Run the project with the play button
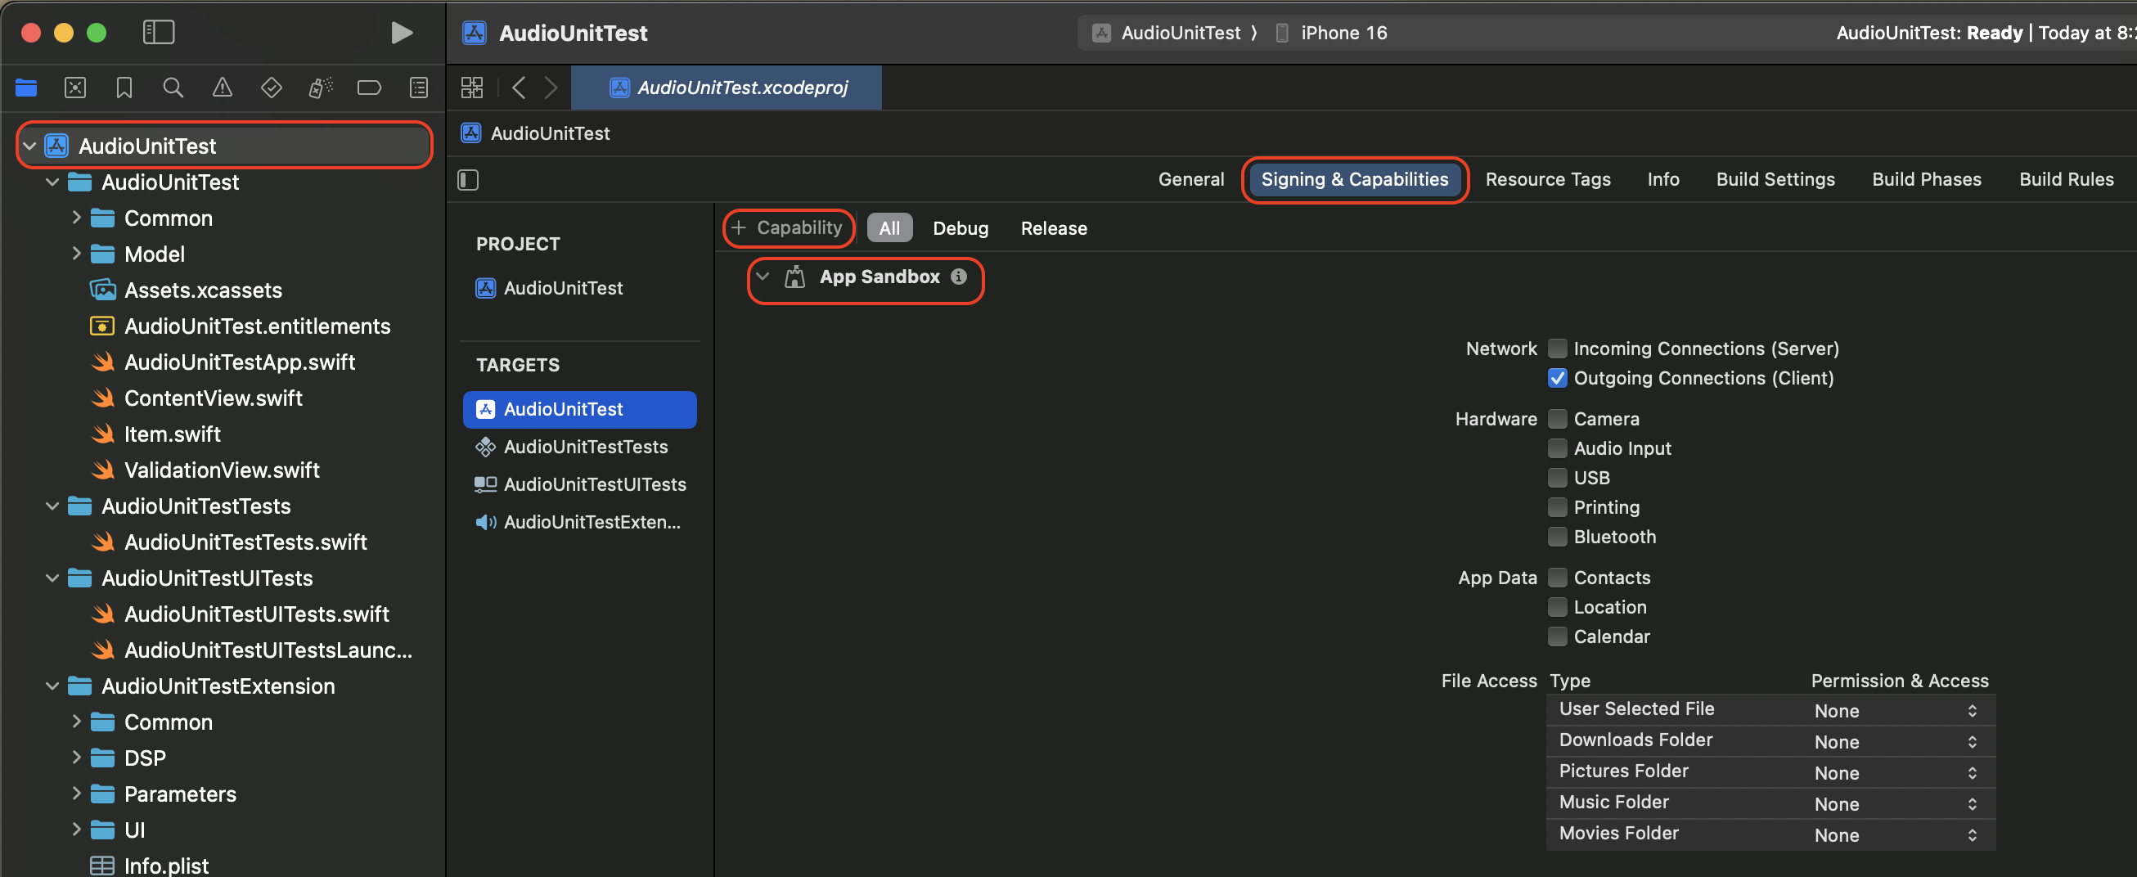This screenshot has height=877, width=2137. 402,33
